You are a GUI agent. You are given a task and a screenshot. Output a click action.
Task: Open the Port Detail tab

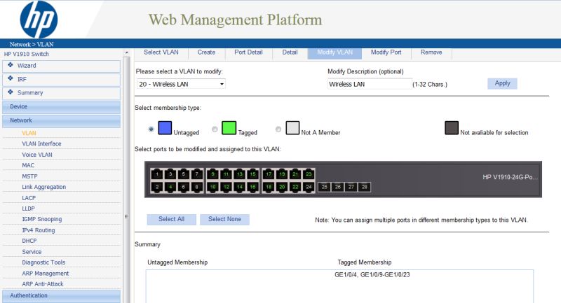tap(248, 52)
